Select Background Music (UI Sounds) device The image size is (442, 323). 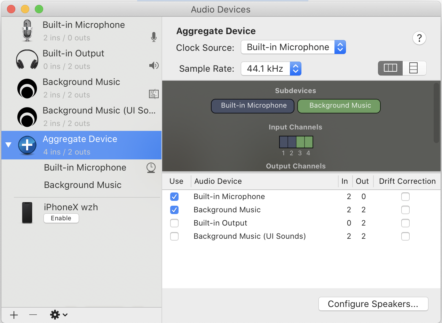pyautogui.click(x=99, y=117)
